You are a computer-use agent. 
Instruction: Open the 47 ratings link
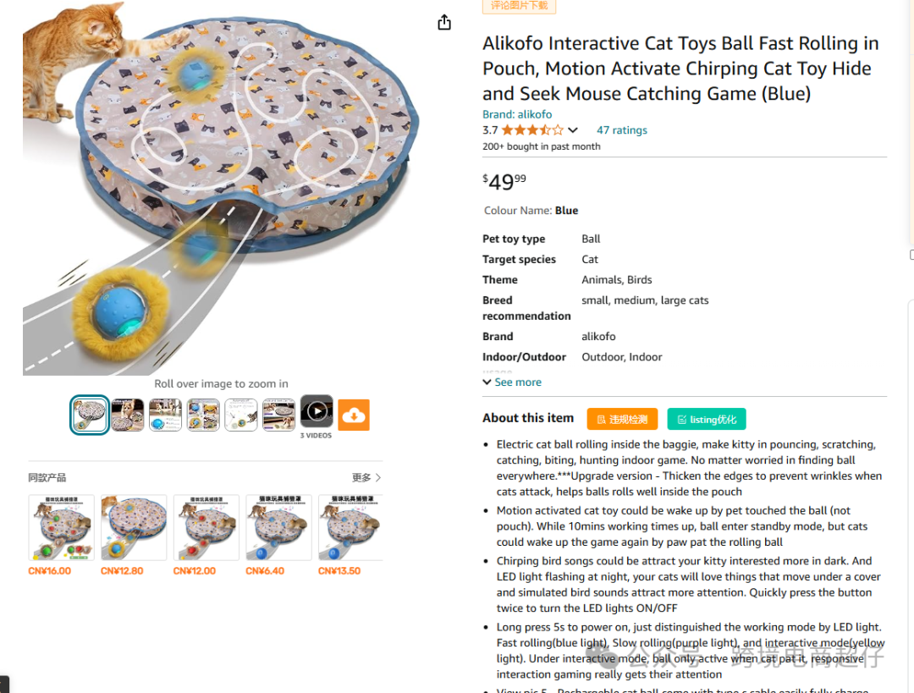(x=621, y=130)
